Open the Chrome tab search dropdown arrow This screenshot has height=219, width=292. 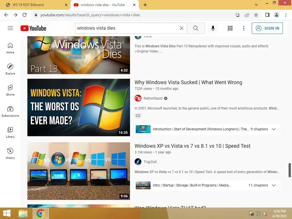pos(256,5)
